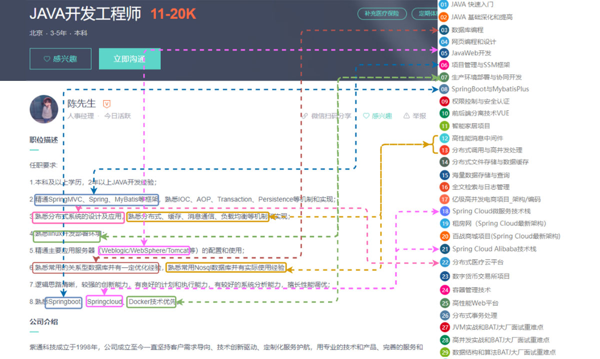Click the number 27 circle for JVM实战

445,328
